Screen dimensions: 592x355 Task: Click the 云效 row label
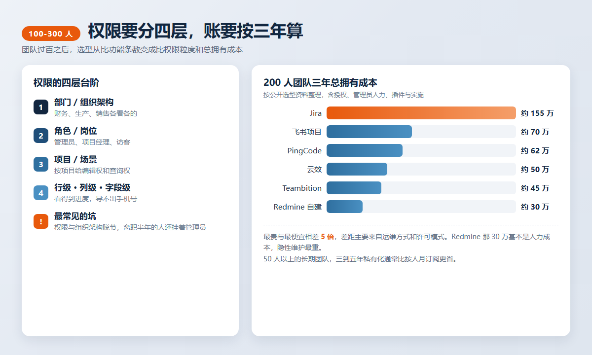(314, 170)
